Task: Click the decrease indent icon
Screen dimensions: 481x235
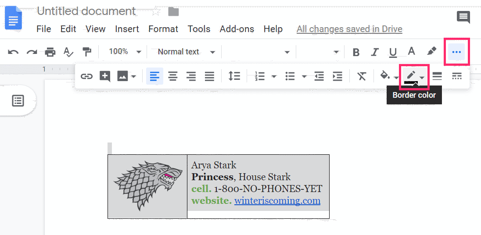Action: [319, 76]
